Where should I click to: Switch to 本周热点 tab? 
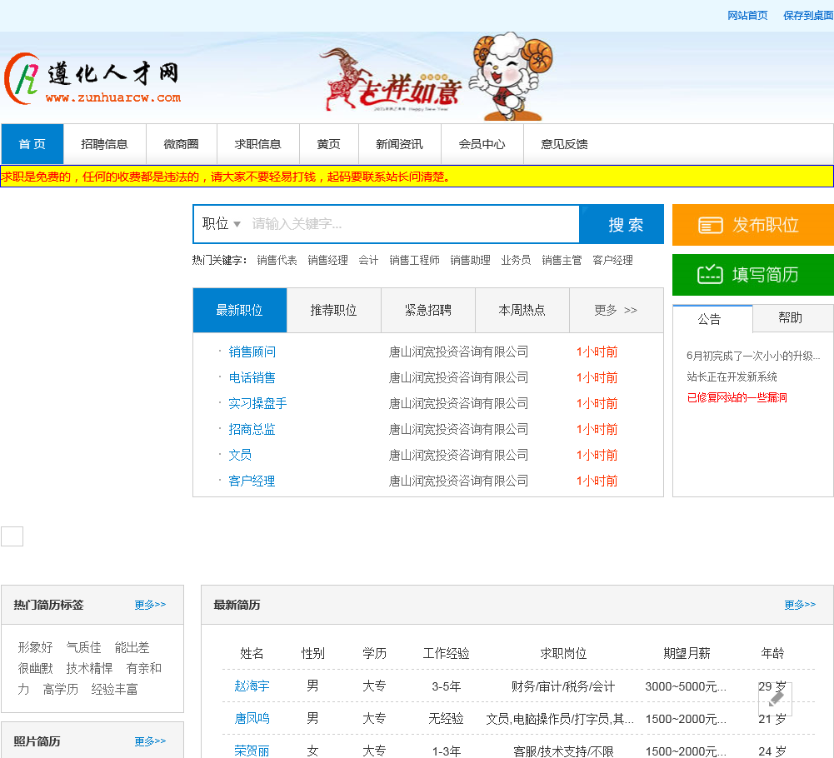pyautogui.click(x=522, y=310)
